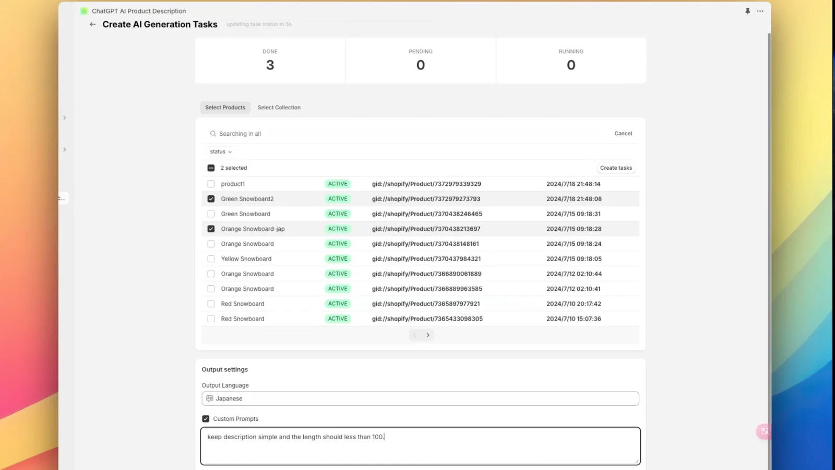Click the pin icon in the top right

coord(747,10)
